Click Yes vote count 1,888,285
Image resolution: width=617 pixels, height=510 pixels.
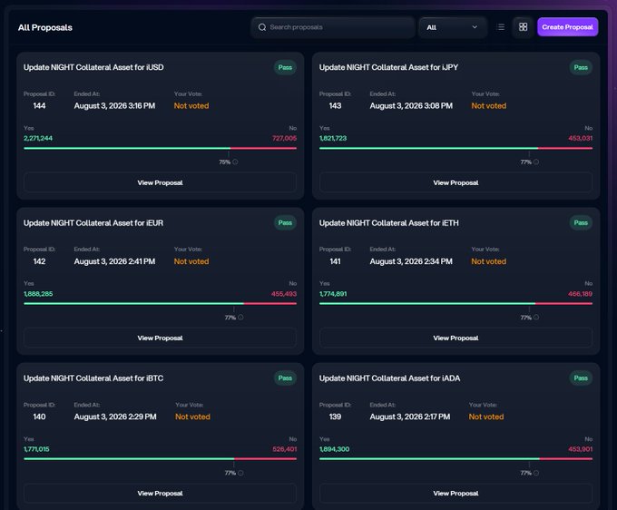point(38,294)
